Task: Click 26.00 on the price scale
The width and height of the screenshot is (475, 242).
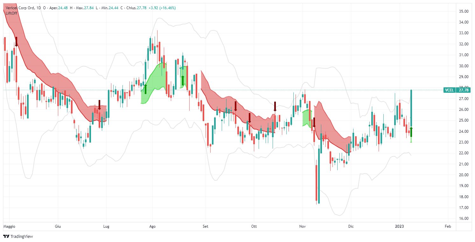Action: pyautogui.click(x=464, y=109)
